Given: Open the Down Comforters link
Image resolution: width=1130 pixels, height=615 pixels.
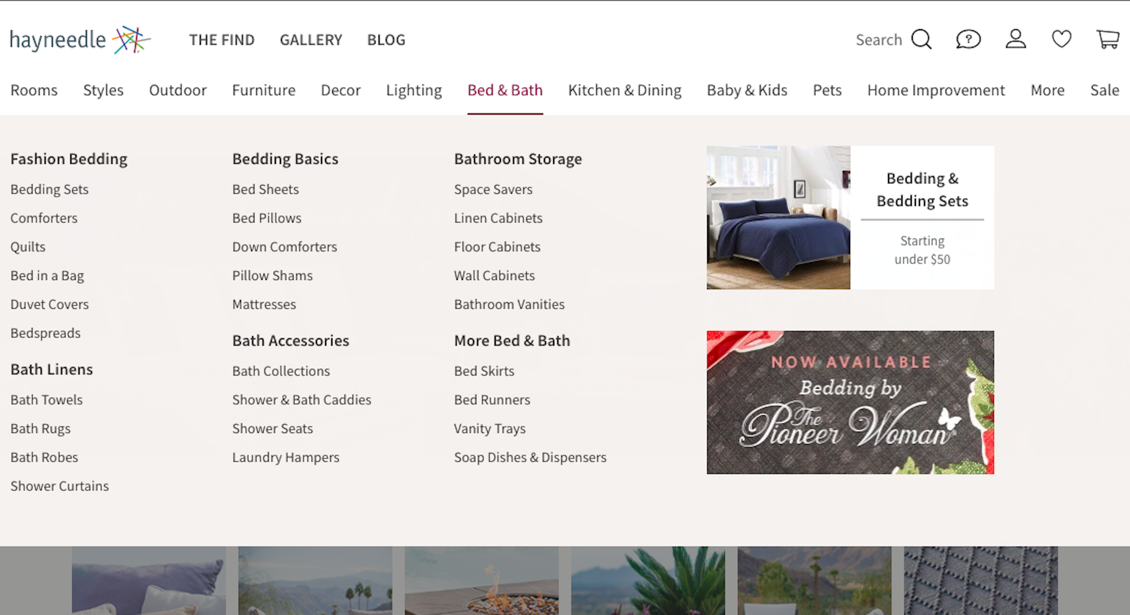Looking at the screenshot, I should (x=285, y=247).
